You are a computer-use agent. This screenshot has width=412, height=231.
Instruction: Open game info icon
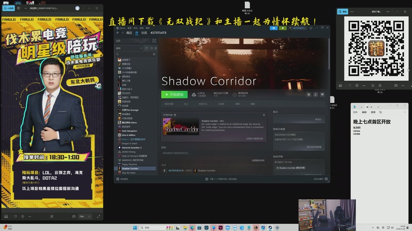(316, 94)
